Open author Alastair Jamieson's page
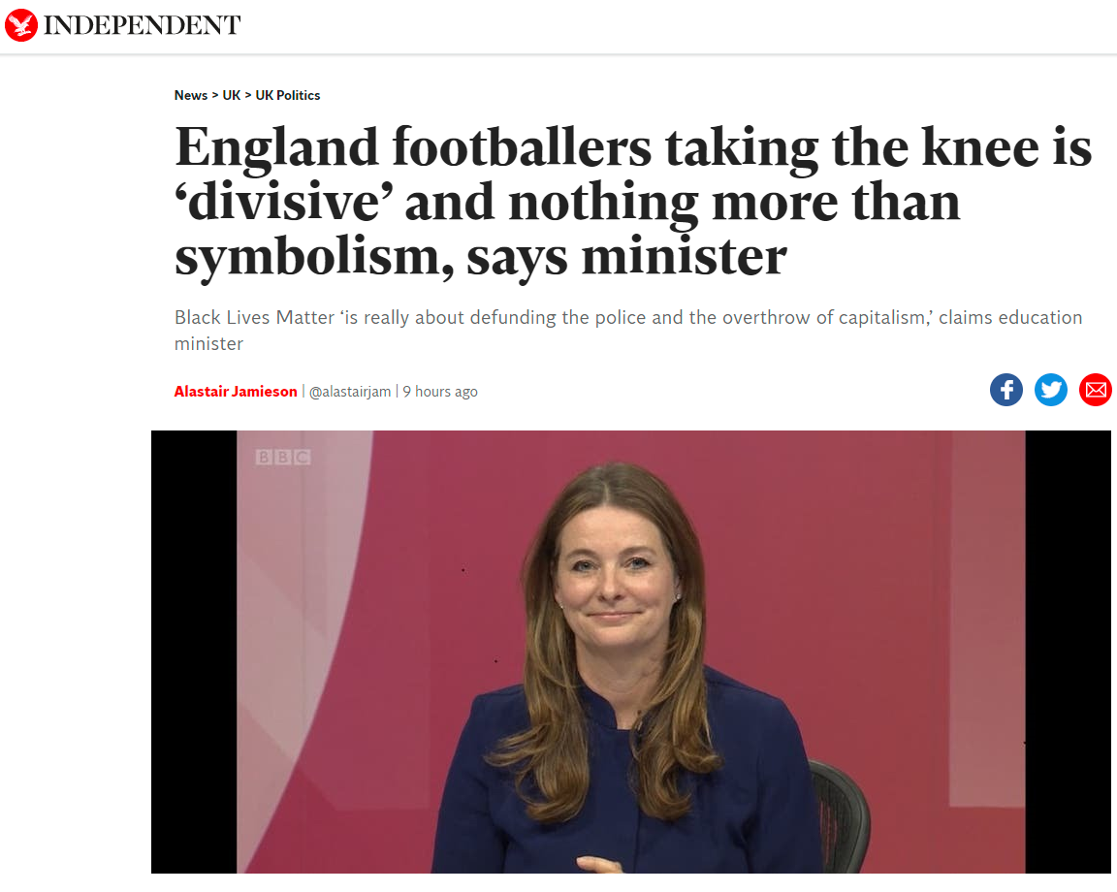 [236, 392]
